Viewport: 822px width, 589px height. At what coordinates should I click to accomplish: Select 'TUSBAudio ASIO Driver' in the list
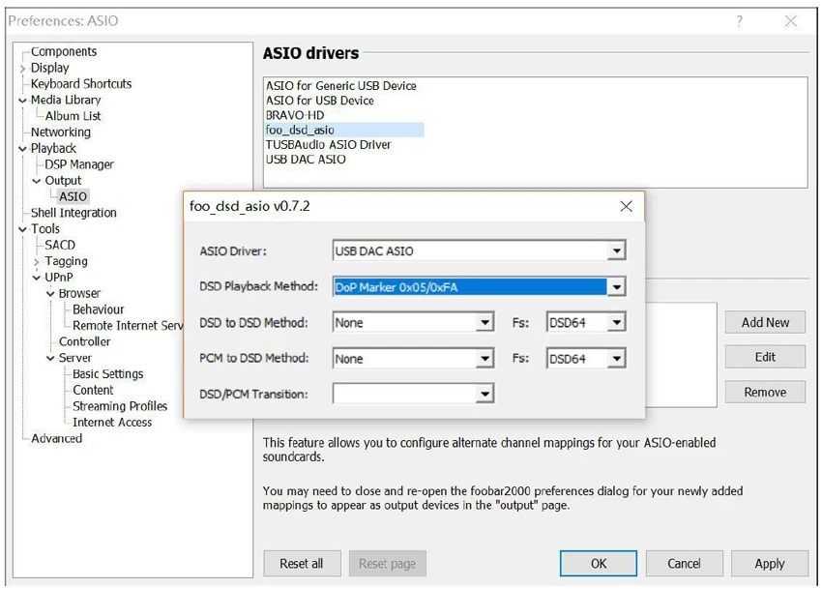(x=328, y=145)
